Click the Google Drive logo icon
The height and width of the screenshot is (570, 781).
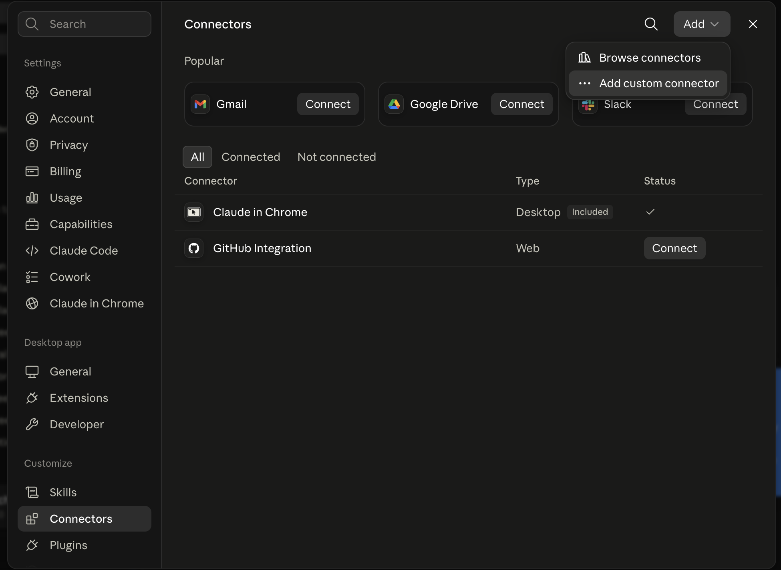click(x=394, y=104)
